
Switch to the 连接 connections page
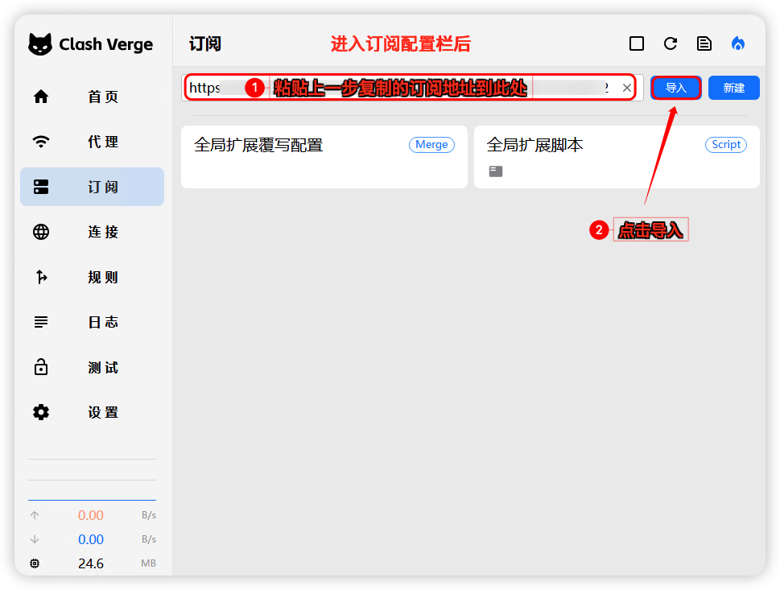[92, 232]
